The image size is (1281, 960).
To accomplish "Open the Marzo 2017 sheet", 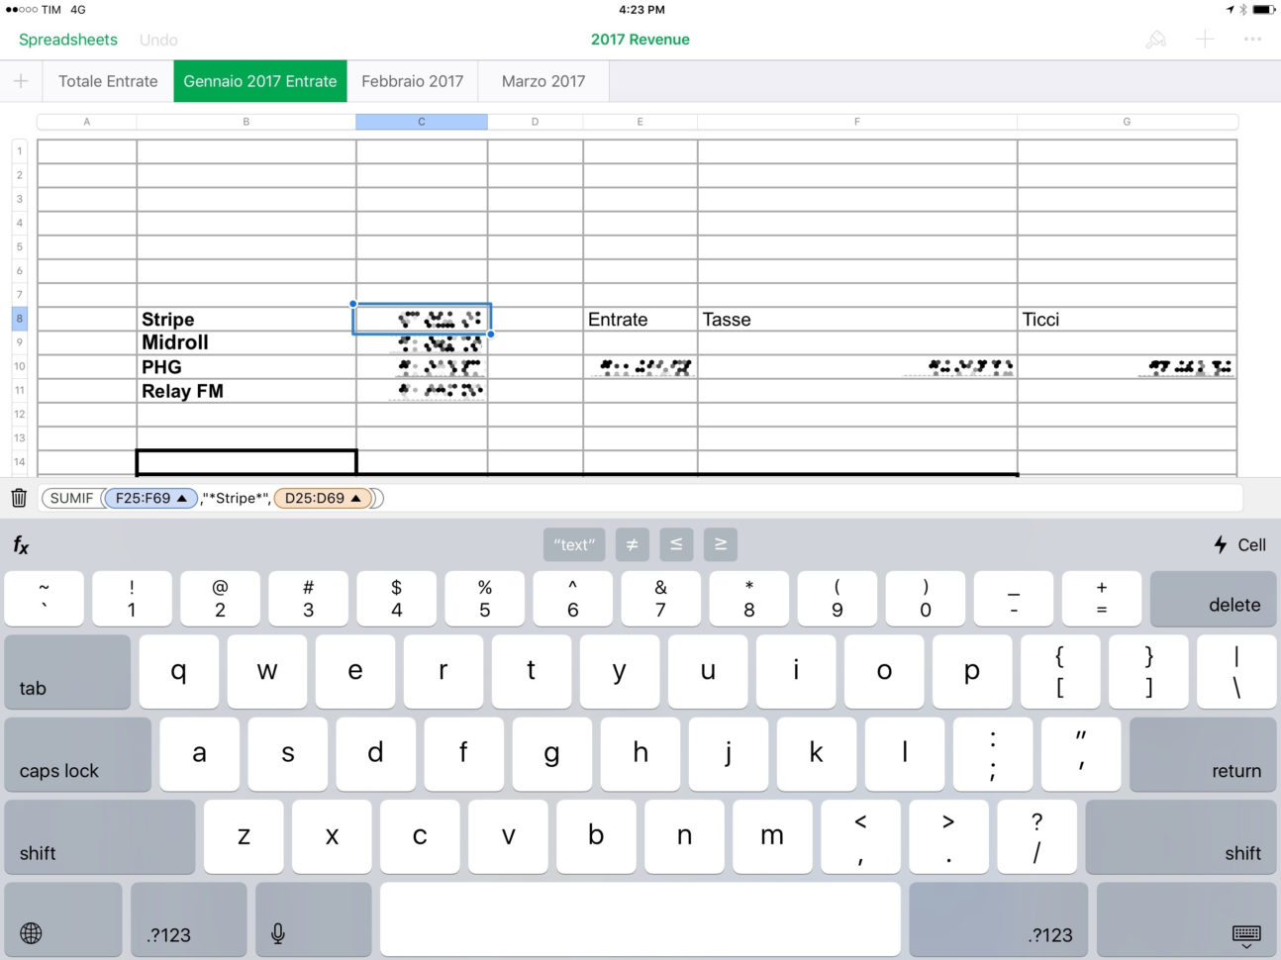I will (x=542, y=81).
